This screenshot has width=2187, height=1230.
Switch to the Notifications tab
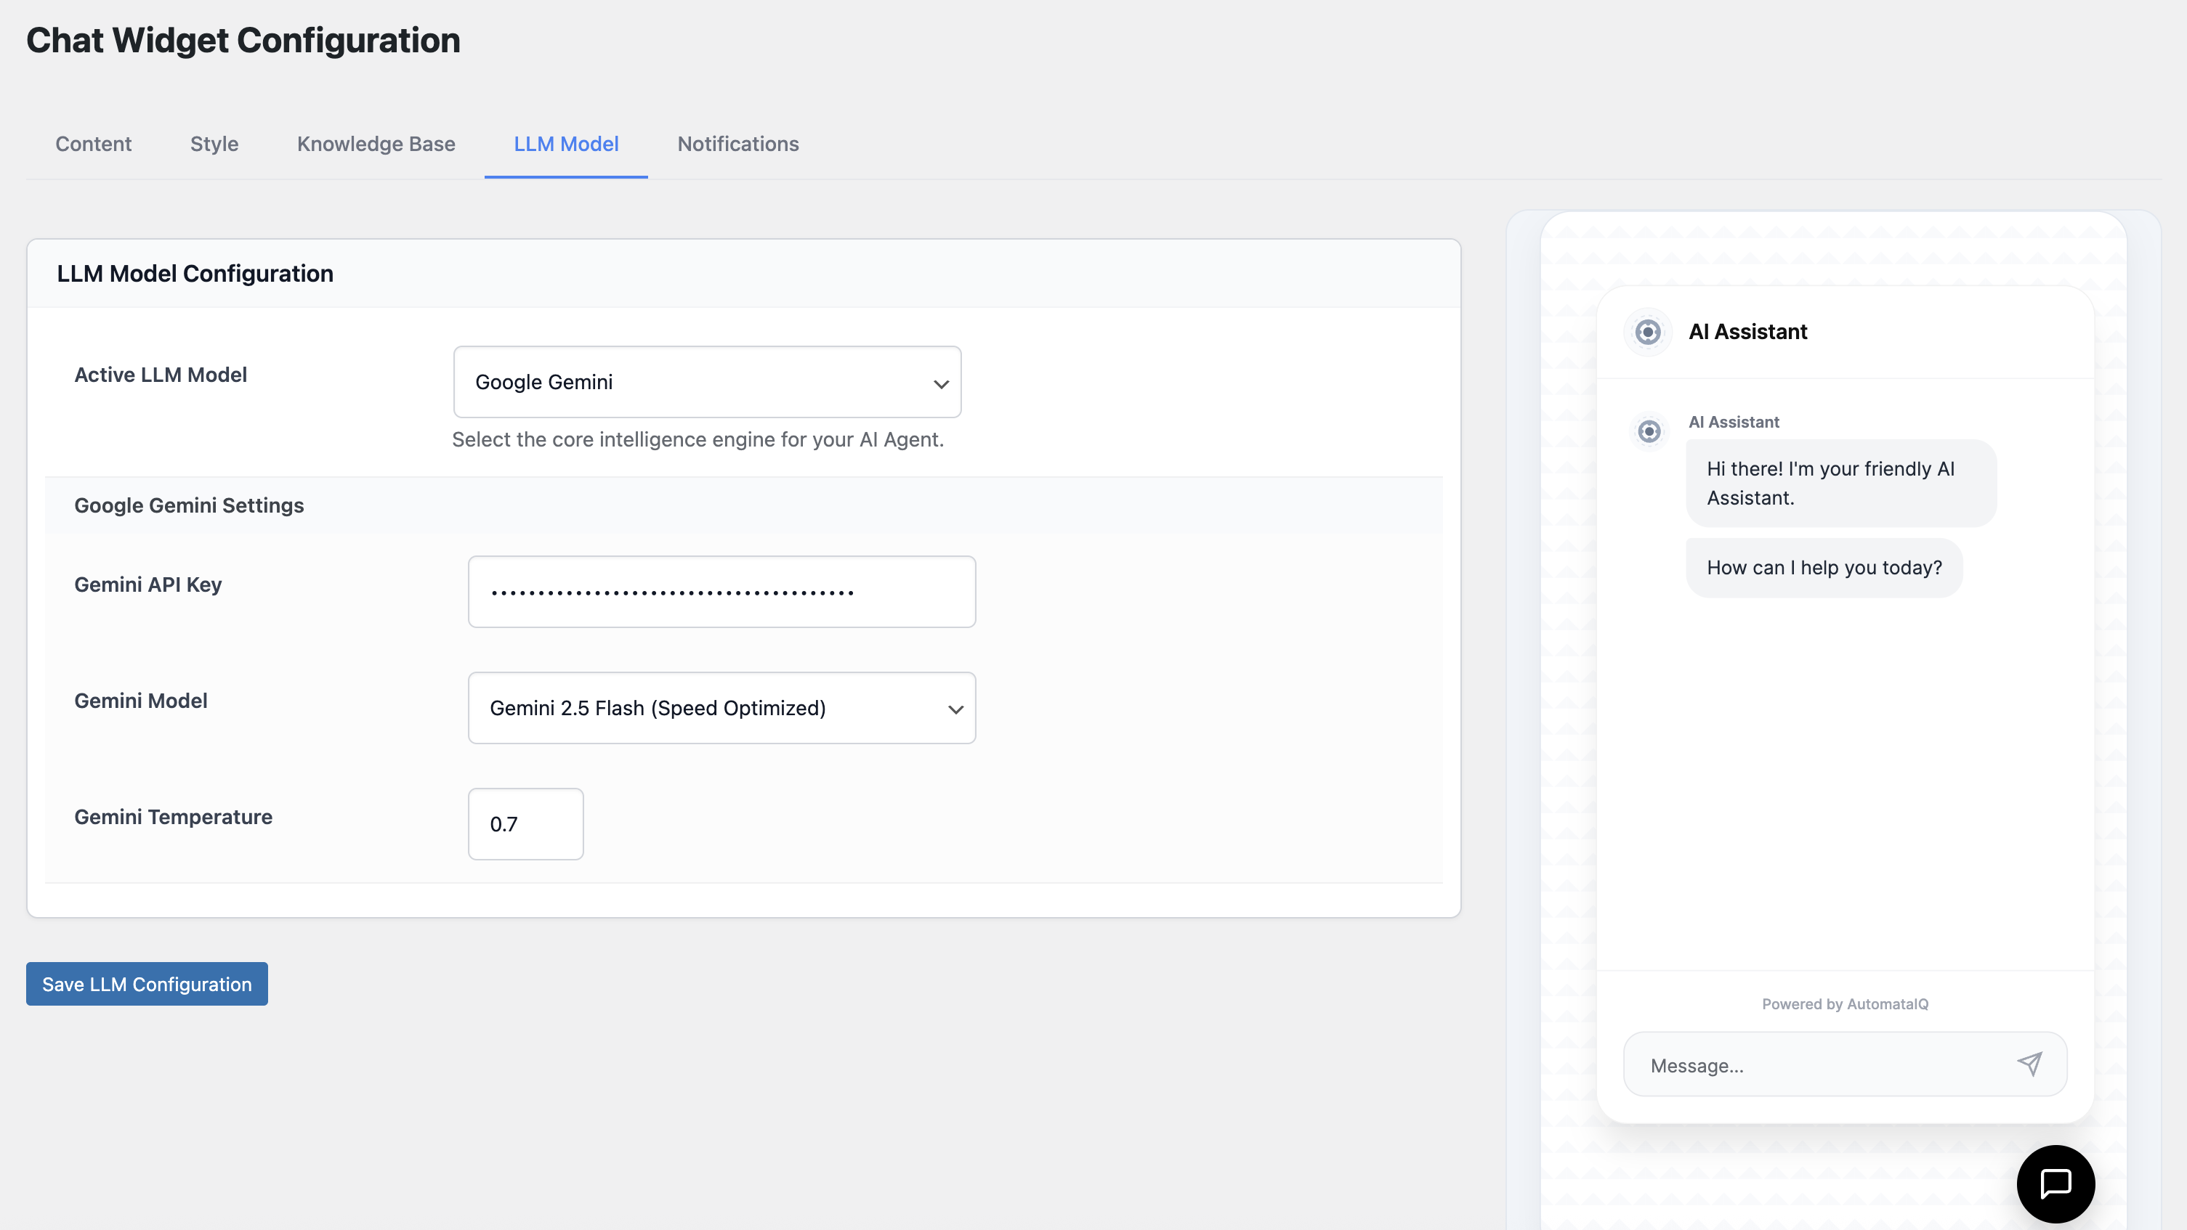[737, 143]
